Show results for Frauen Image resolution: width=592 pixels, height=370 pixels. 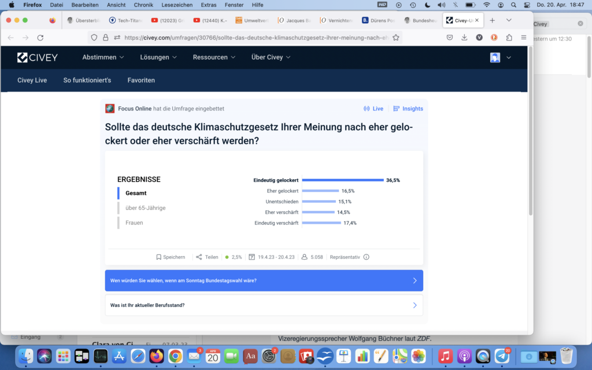coord(134,223)
